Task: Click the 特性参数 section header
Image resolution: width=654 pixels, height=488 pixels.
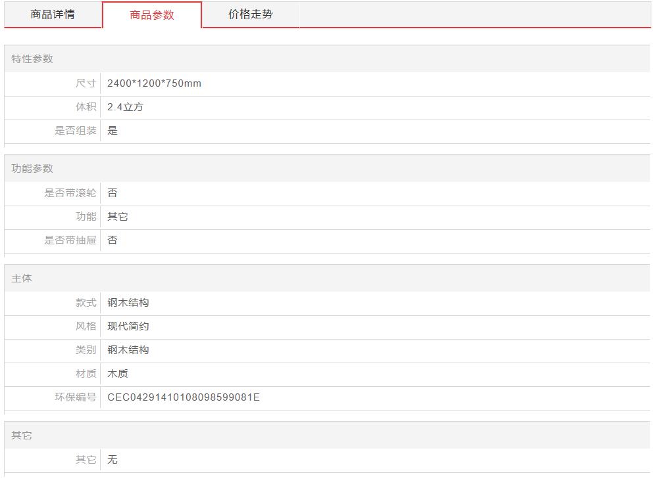Action: coord(32,59)
